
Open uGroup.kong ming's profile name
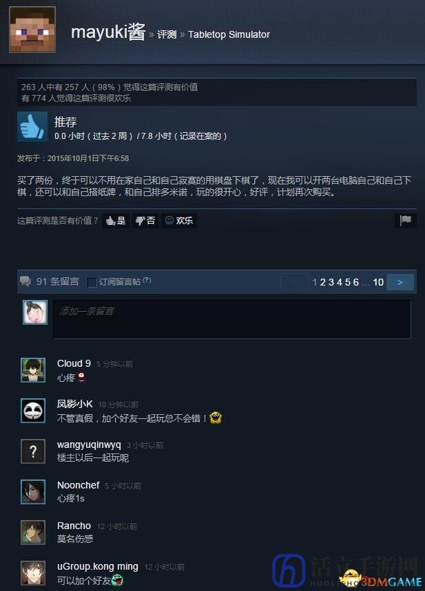point(97,566)
